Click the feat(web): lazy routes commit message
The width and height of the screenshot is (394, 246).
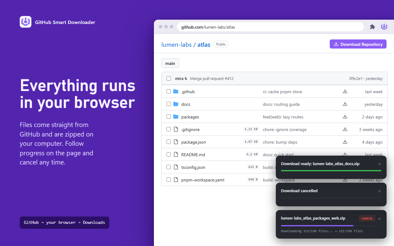[283, 117]
